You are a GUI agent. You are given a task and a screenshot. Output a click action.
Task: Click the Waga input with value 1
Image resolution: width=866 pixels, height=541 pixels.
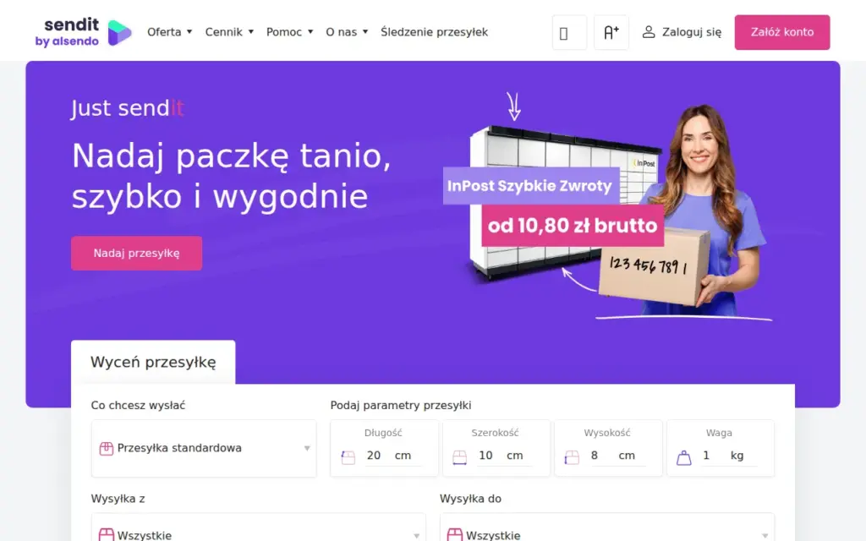tap(715, 456)
